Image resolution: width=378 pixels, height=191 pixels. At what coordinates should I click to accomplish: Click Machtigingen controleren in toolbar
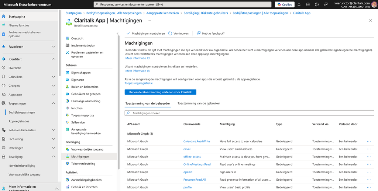point(145,34)
